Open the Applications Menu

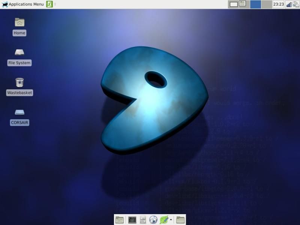click(22, 4)
